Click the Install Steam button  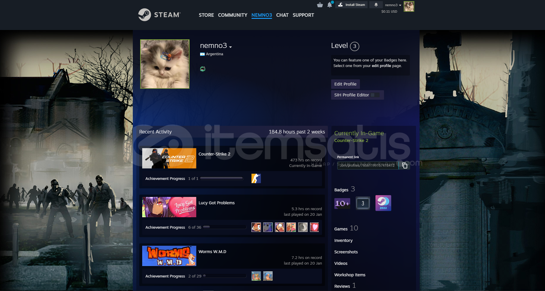click(351, 5)
